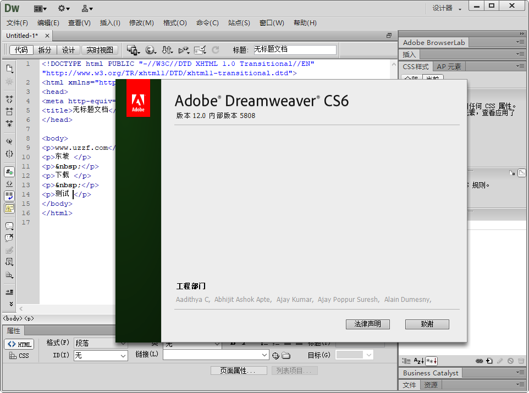Click the Multiscreen preview icon
Image resolution: width=529 pixels, height=393 pixels.
[x=133, y=50]
